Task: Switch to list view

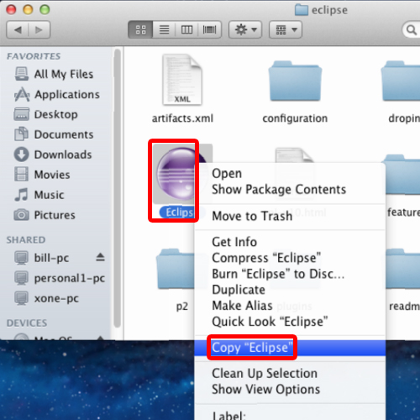Action: 164,29
